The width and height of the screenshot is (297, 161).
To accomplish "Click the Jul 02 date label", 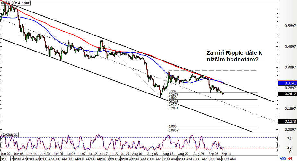I will tap(71, 154).
